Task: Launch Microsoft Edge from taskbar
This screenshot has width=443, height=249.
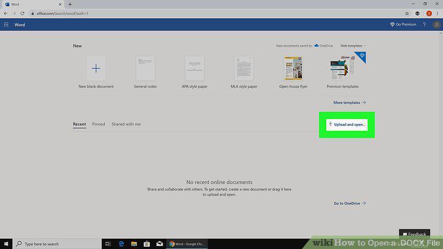Action: pos(121,244)
